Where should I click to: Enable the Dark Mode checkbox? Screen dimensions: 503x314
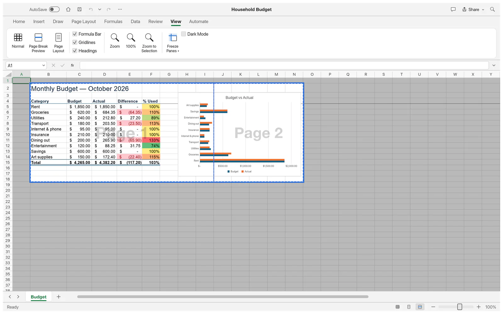click(184, 34)
